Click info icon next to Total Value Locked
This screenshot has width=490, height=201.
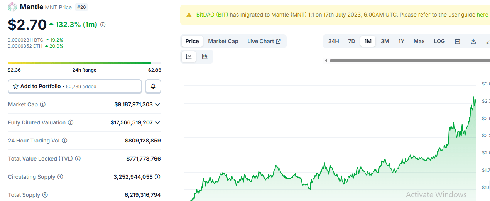78,159
